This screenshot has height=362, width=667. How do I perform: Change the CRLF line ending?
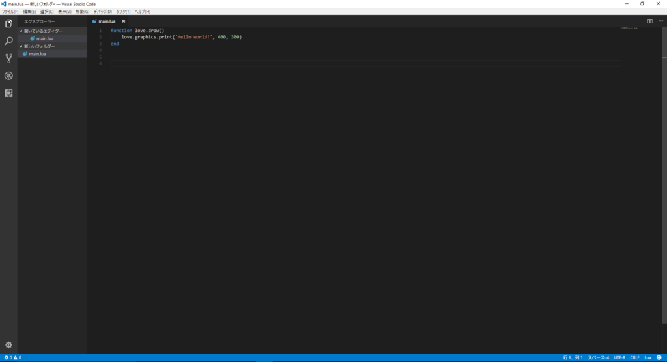point(634,357)
